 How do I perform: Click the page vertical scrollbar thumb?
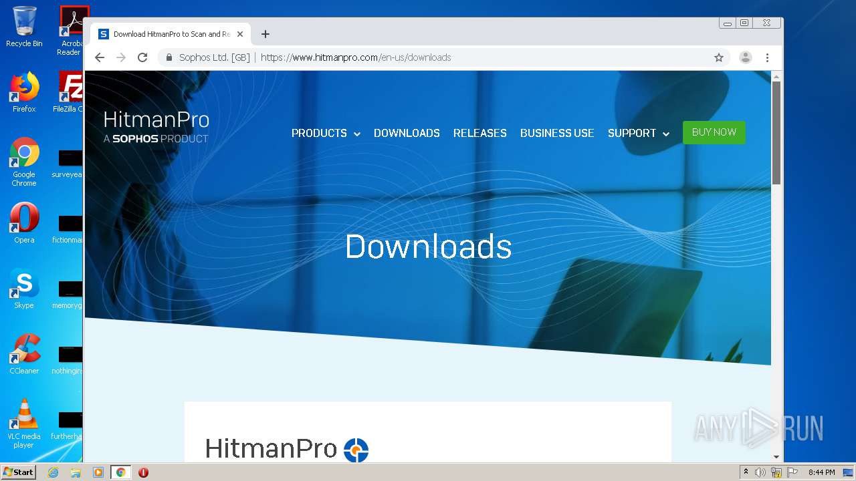point(776,132)
